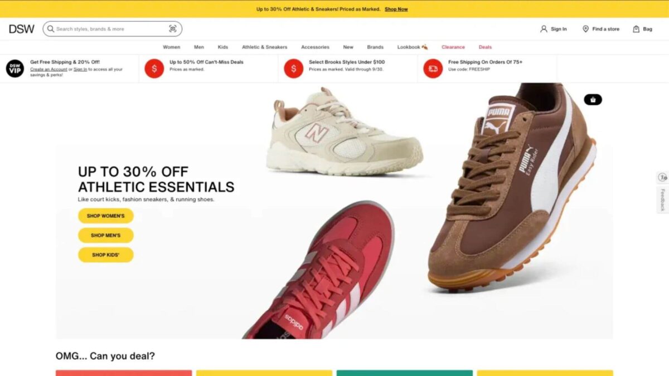Click the Shop Now link in top banner
Image resolution: width=669 pixels, height=376 pixels.
click(x=396, y=9)
